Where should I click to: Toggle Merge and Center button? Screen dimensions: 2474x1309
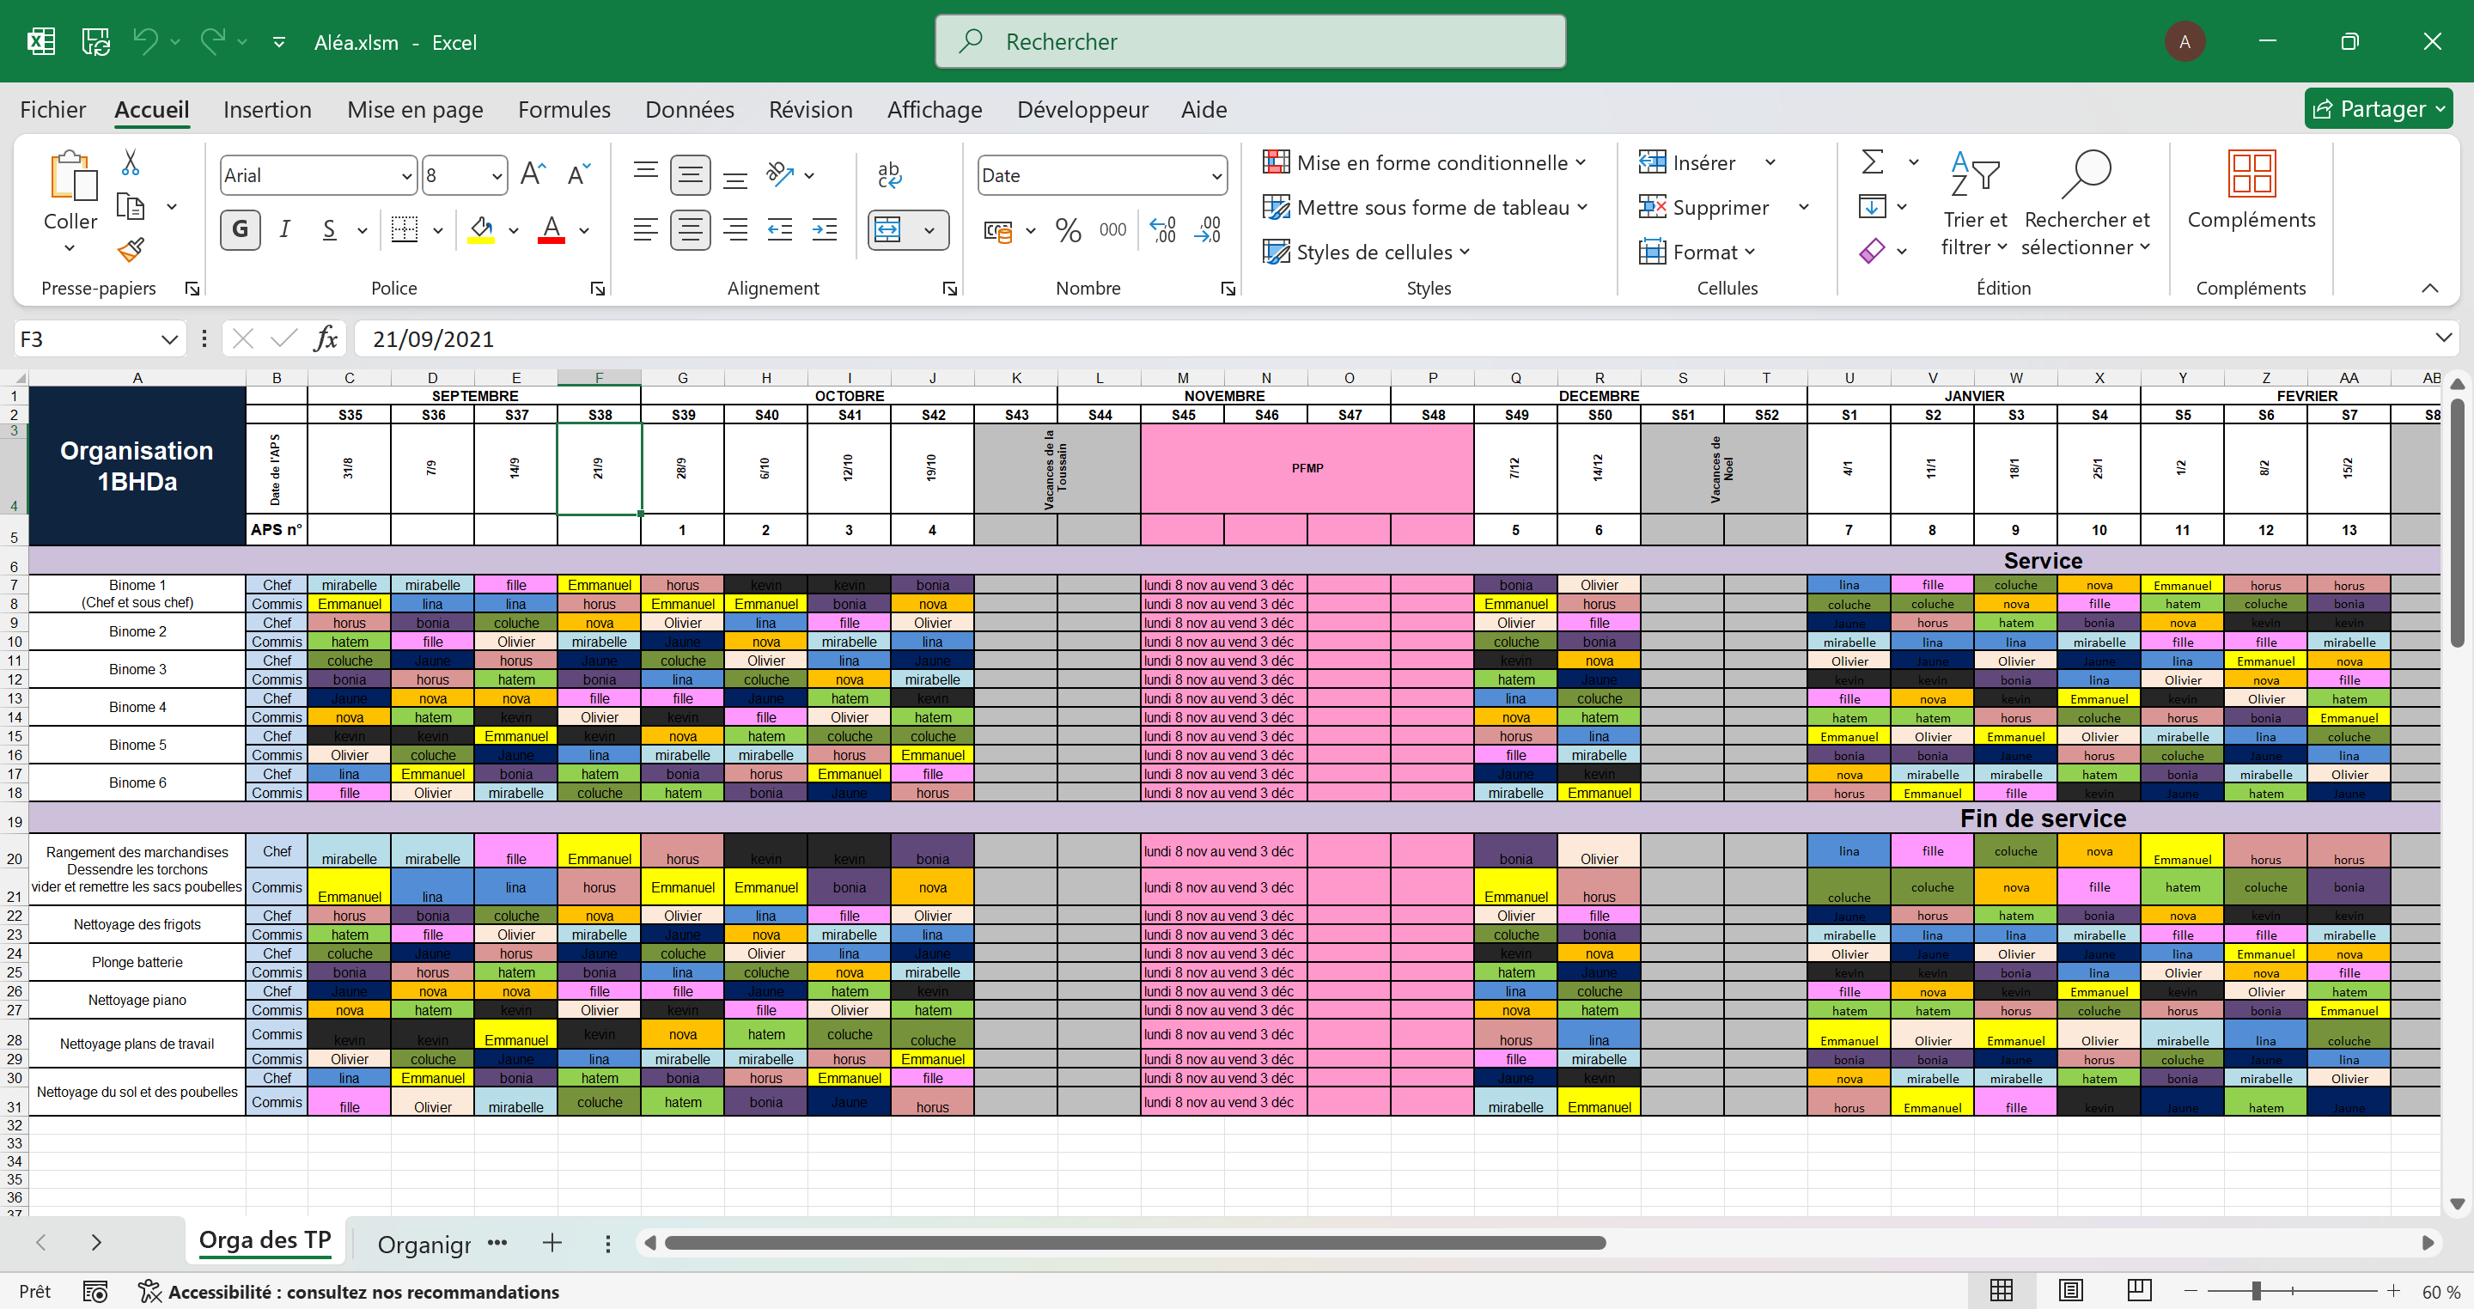point(888,229)
